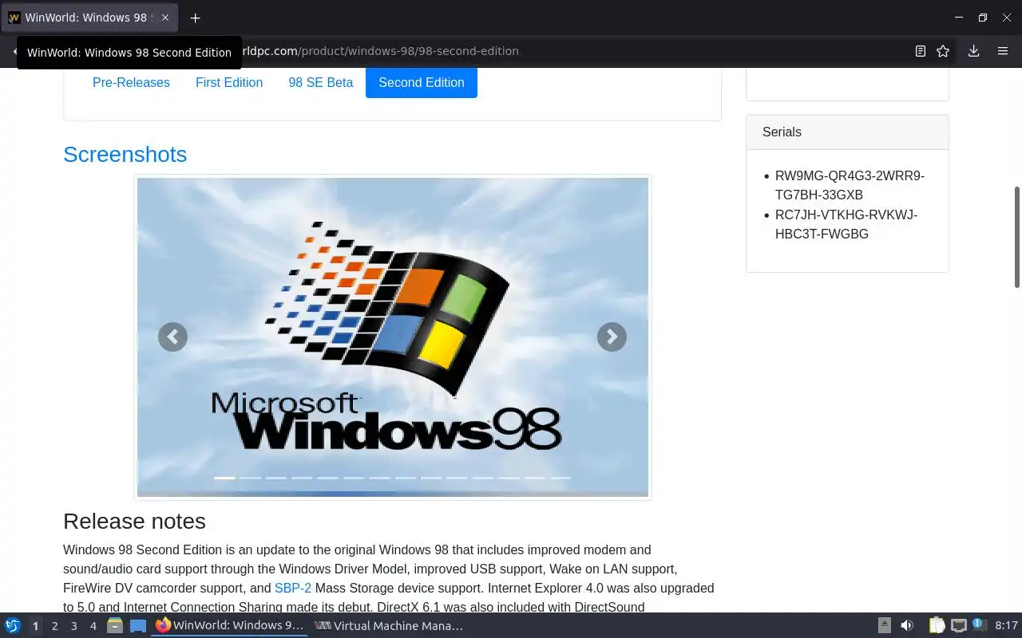Open the Screenshots heading link
The height and width of the screenshot is (638, 1022).
(x=125, y=154)
